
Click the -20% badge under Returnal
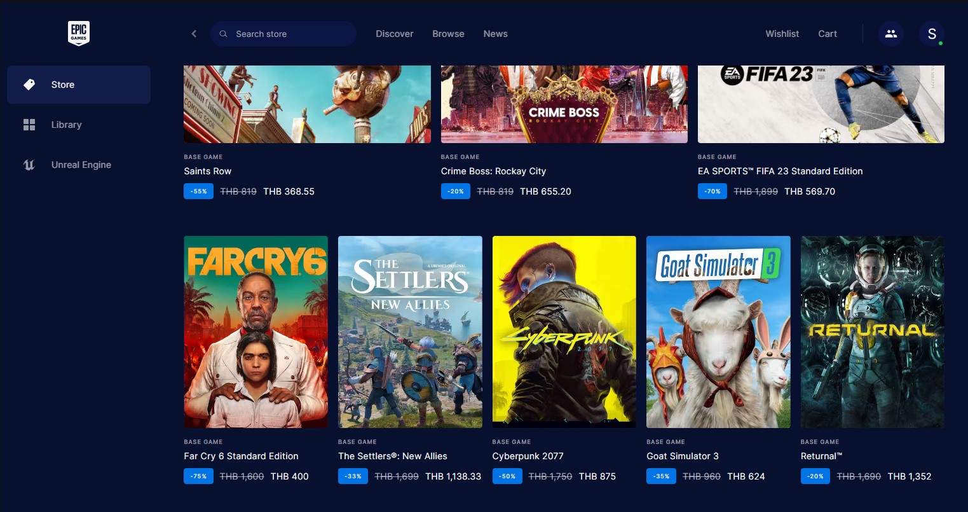point(815,476)
